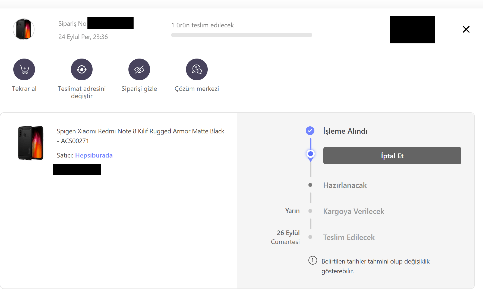Click the Kargoya Verilecek timeline dot

(310, 211)
